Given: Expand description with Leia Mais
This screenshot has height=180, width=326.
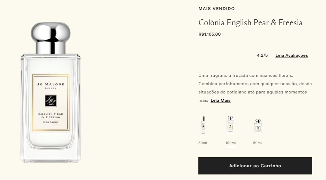Looking at the screenshot, I should 220,100.
